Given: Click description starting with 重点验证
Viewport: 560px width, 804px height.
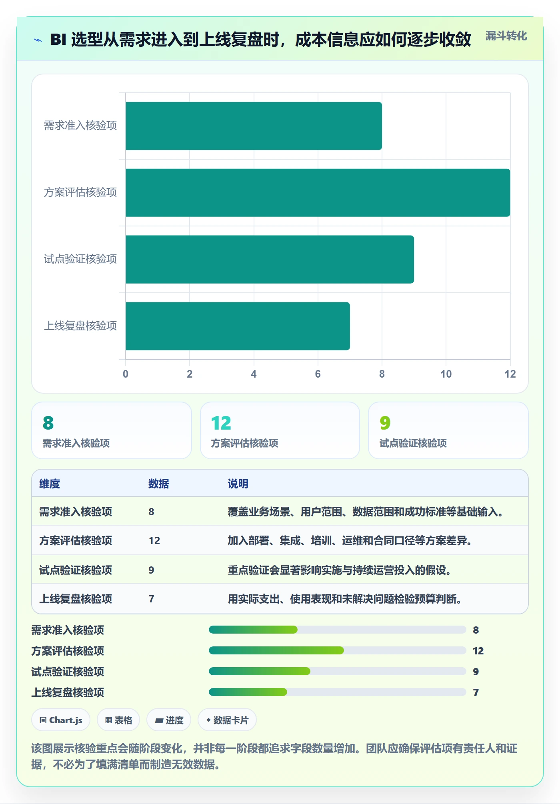Looking at the screenshot, I should coord(340,570).
